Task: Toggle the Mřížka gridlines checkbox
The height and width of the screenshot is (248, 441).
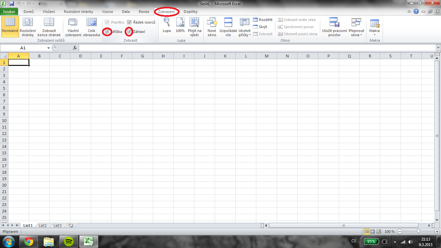Action: click(107, 32)
